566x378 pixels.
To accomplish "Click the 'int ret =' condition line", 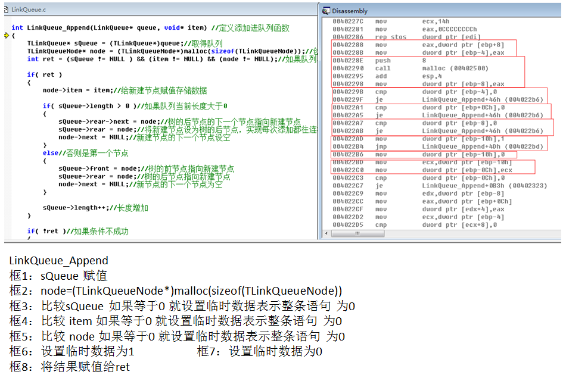I will click(x=172, y=59).
